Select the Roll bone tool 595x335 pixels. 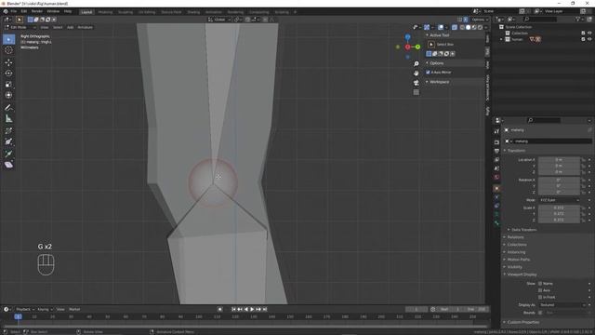(x=8, y=131)
